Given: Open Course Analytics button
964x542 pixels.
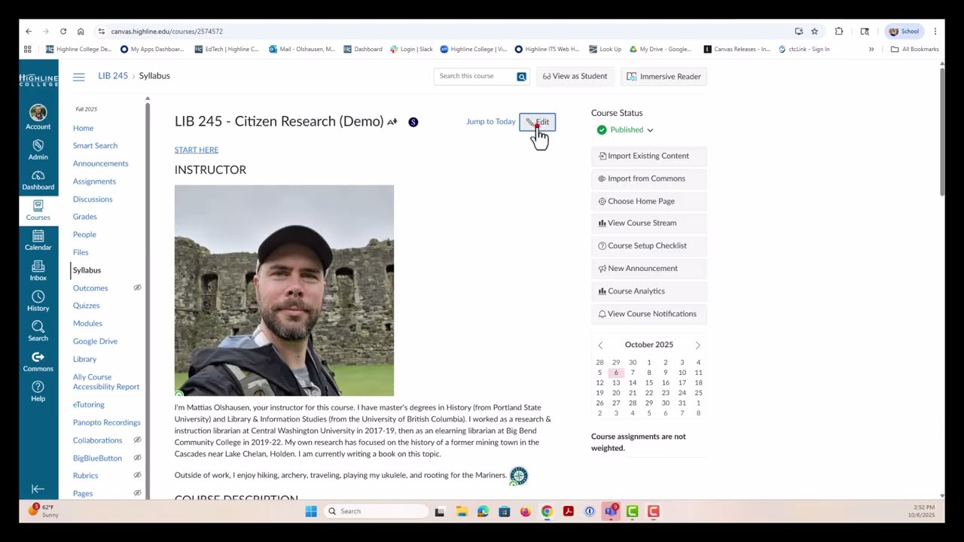Looking at the screenshot, I should (648, 291).
